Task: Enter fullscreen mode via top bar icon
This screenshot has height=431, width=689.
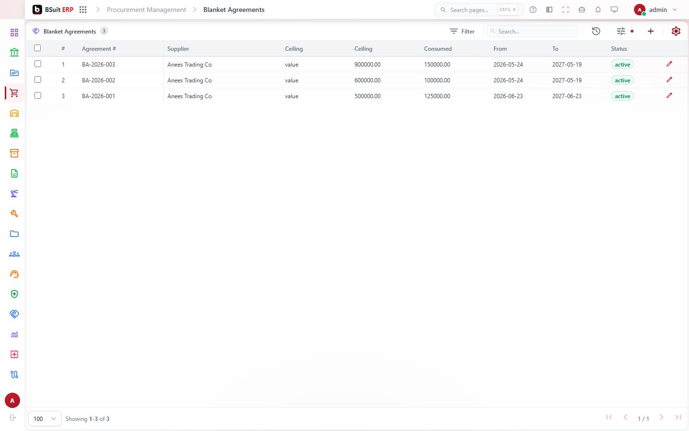Action: tap(566, 10)
